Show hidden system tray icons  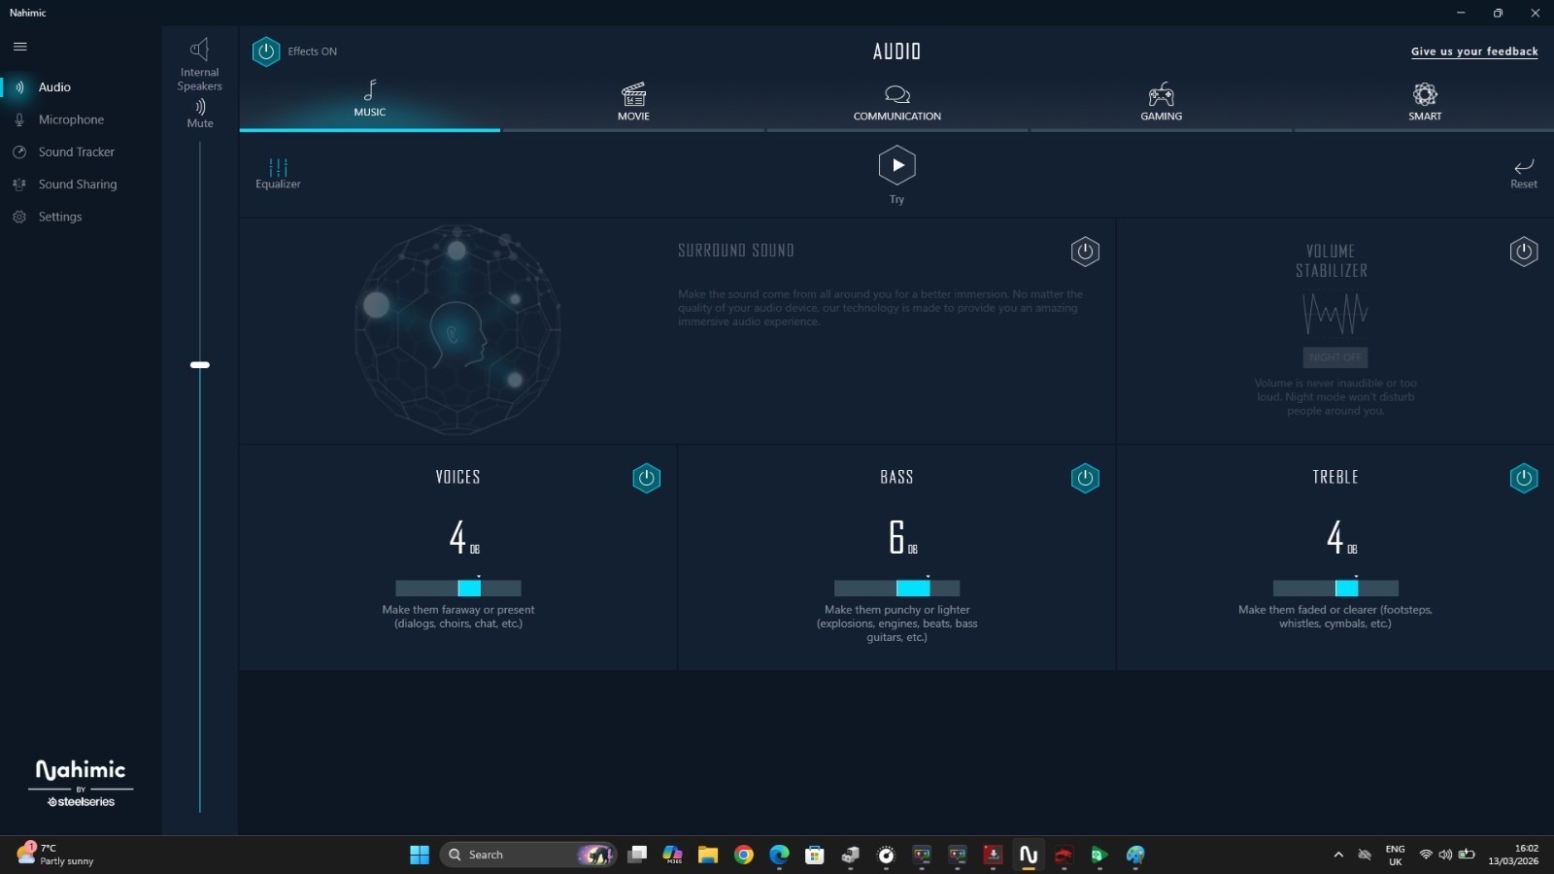point(1338,855)
